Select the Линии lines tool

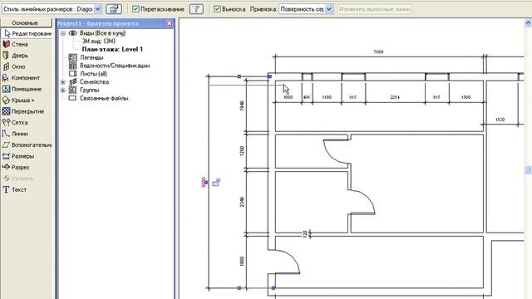15,134
